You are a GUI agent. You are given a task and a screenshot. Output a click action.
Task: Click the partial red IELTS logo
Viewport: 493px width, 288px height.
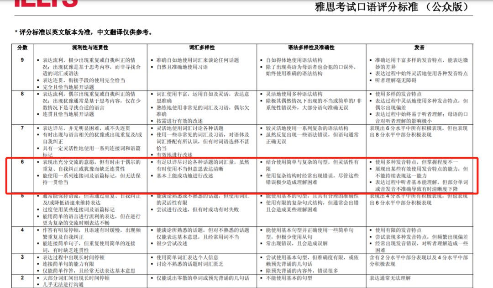tap(46, 3)
